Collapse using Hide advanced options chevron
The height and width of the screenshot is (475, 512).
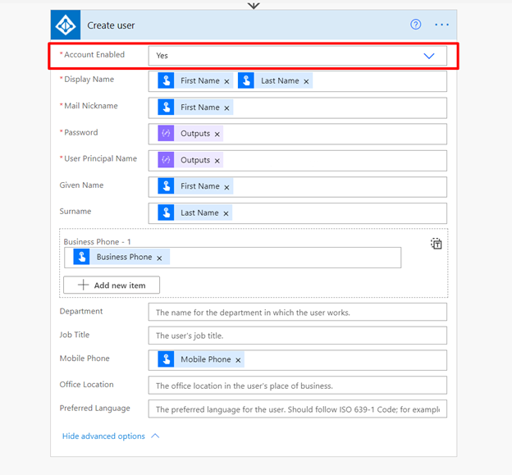click(x=155, y=436)
